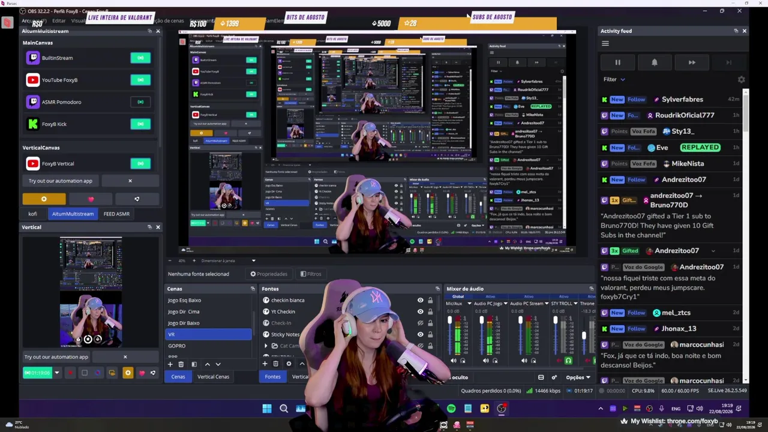Open Activity feed hamburger menu
Viewport: 768px width, 432px height.
(x=605, y=43)
